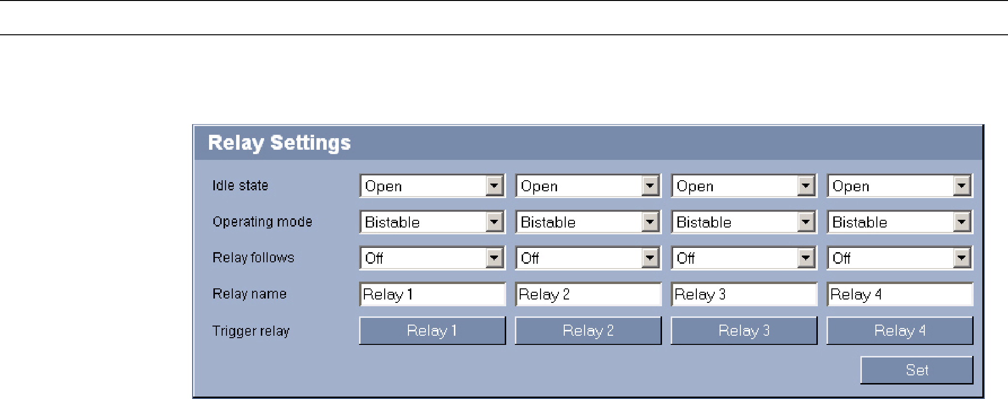Open Relay follows dropdown for Relay 4

tap(900, 258)
